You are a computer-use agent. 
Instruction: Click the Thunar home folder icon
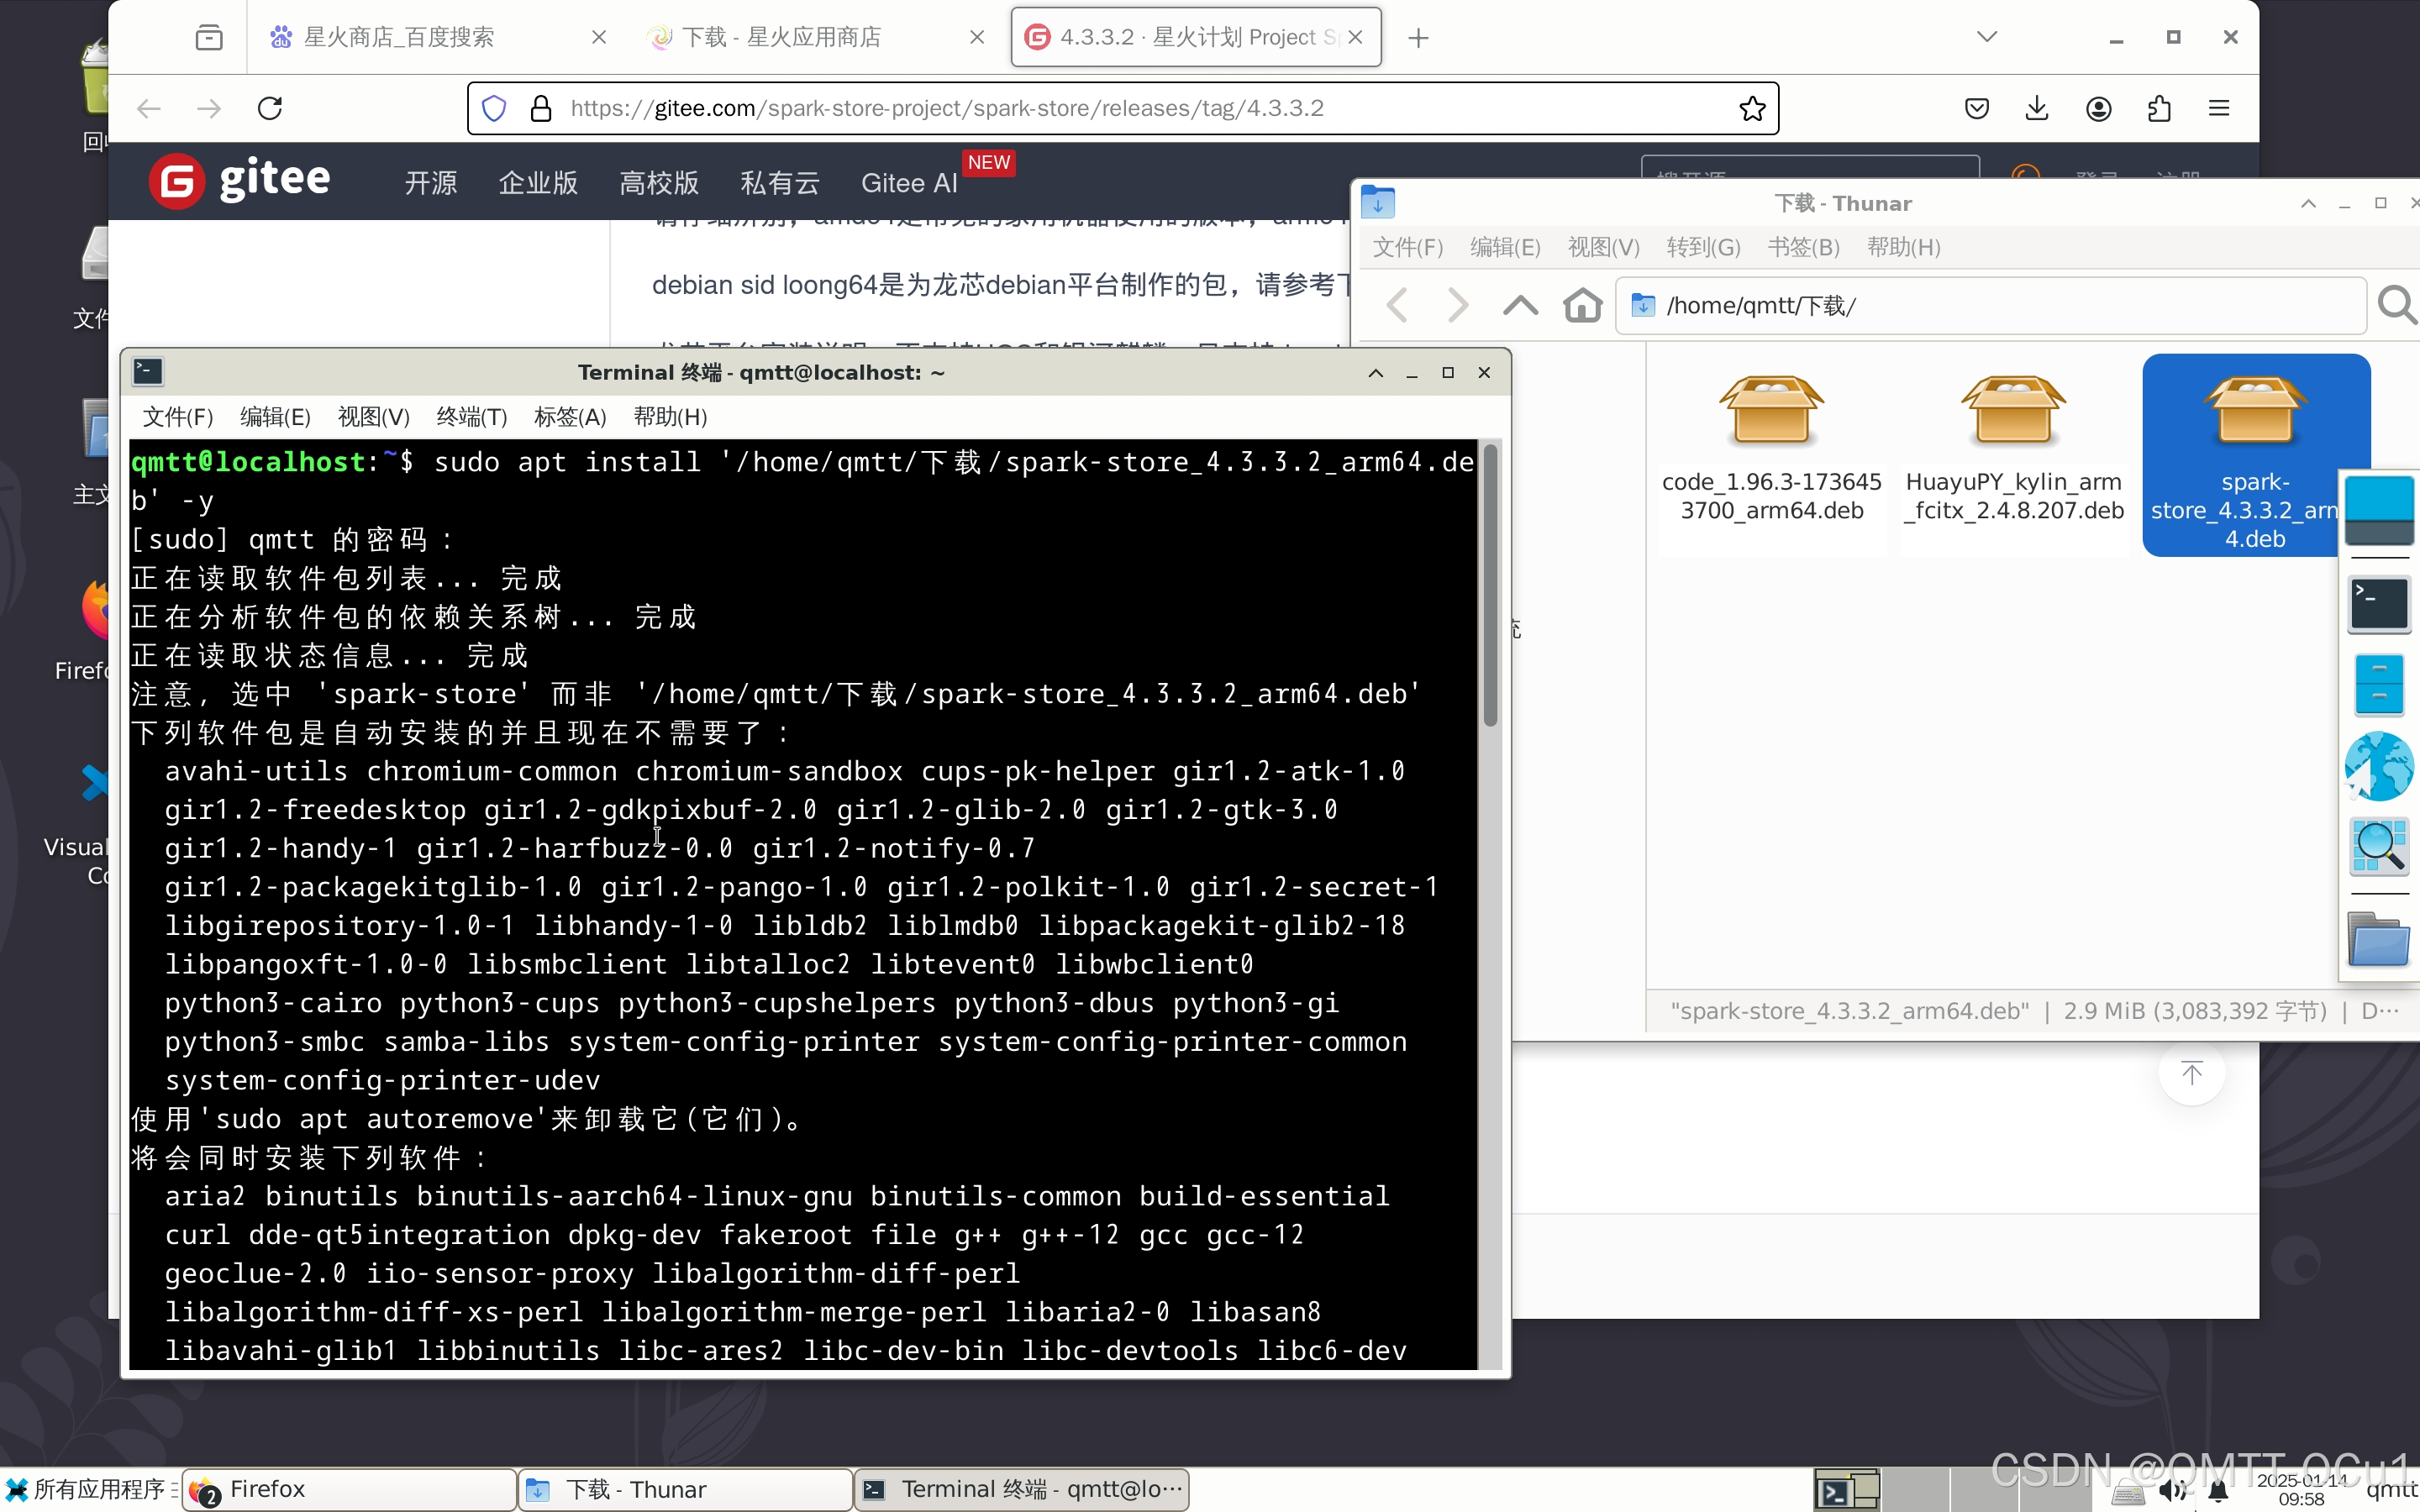coord(1582,305)
